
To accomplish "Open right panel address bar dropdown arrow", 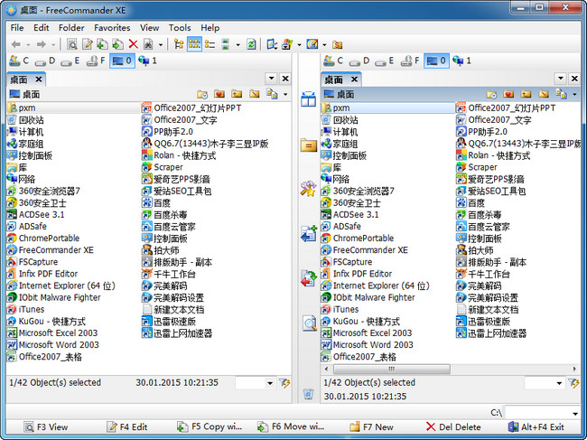I will coord(574,95).
